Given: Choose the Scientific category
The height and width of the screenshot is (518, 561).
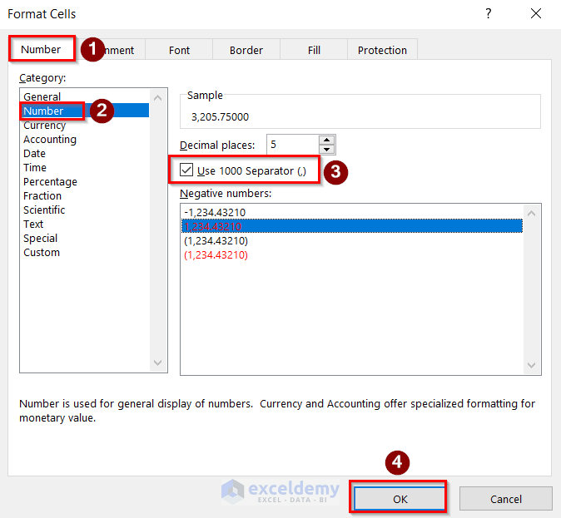Looking at the screenshot, I should [x=84, y=210].
